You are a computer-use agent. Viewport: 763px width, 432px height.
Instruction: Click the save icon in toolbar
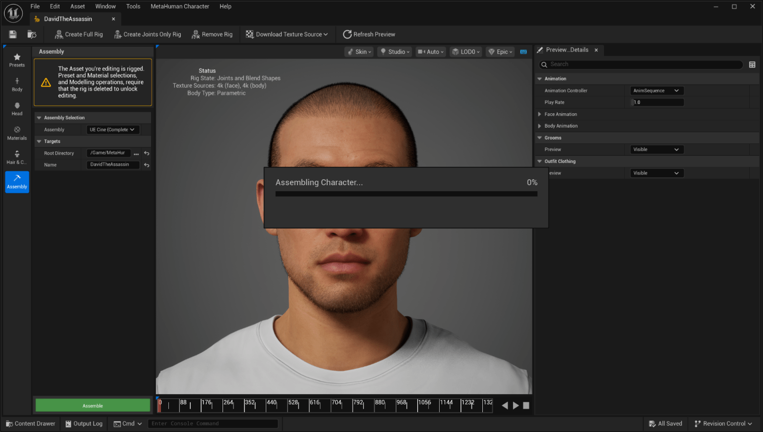(x=13, y=34)
